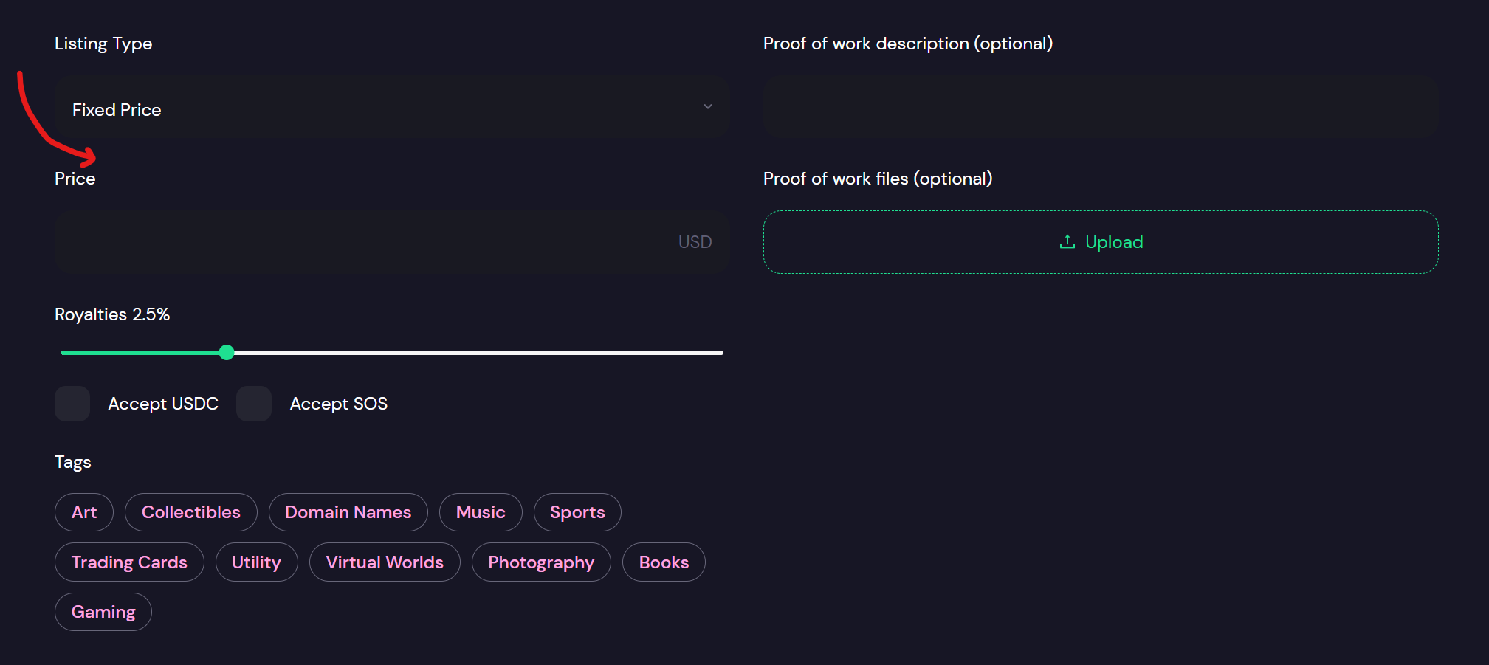Select the Virtual Worlds tag
This screenshot has height=665, width=1489.
[x=384, y=562]
